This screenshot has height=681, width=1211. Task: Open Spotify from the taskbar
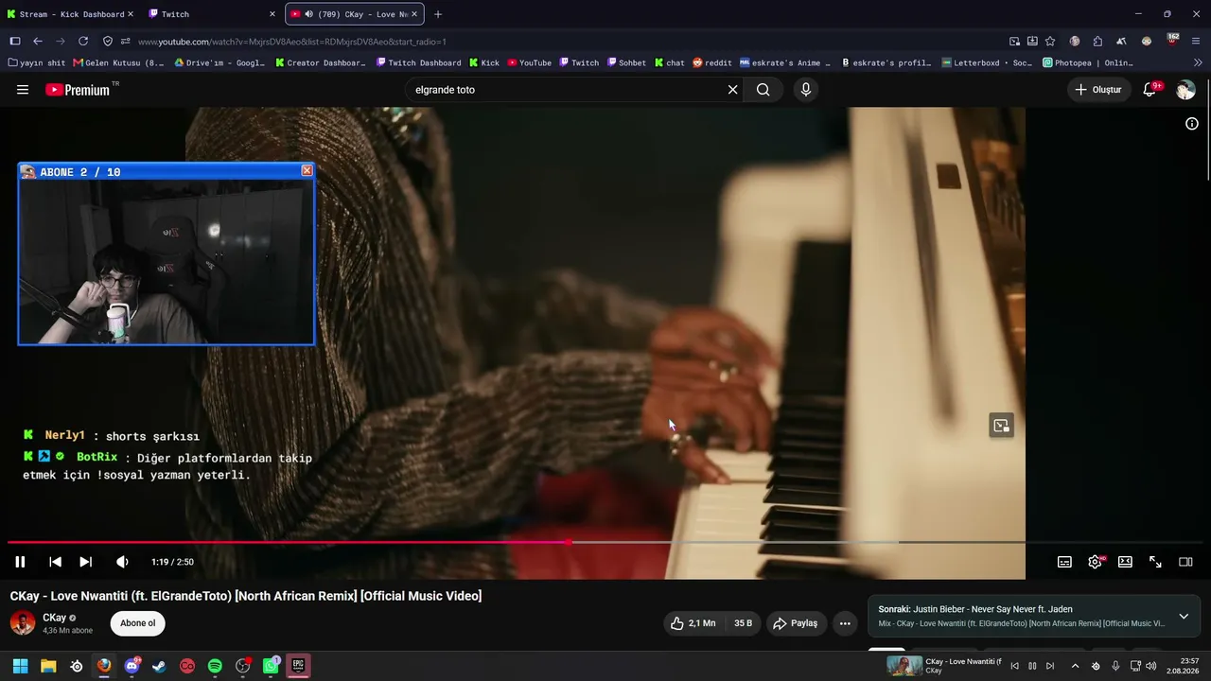(x=215, y=666)
